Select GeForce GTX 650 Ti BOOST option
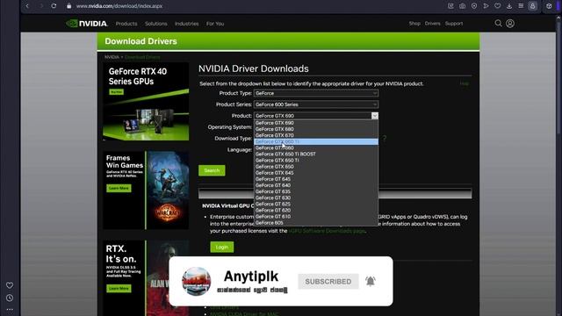 click(316, 154)
